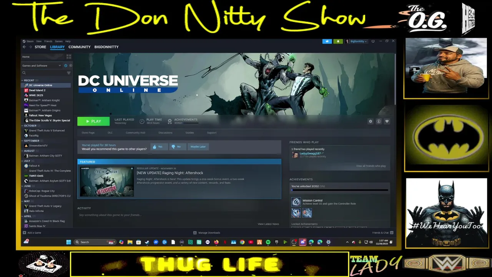
Task: Click Home in the library sidebar
Action: coord(26,57)
